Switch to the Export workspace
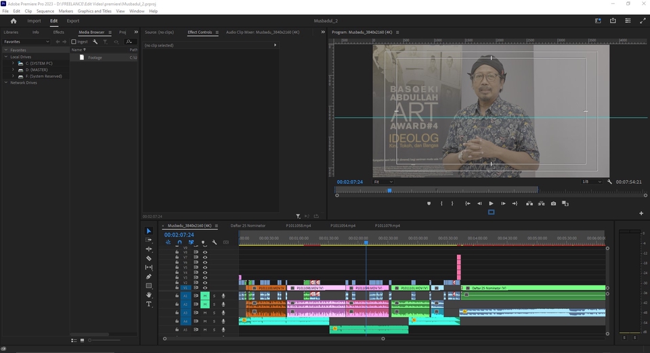 [x=73, y=21]
